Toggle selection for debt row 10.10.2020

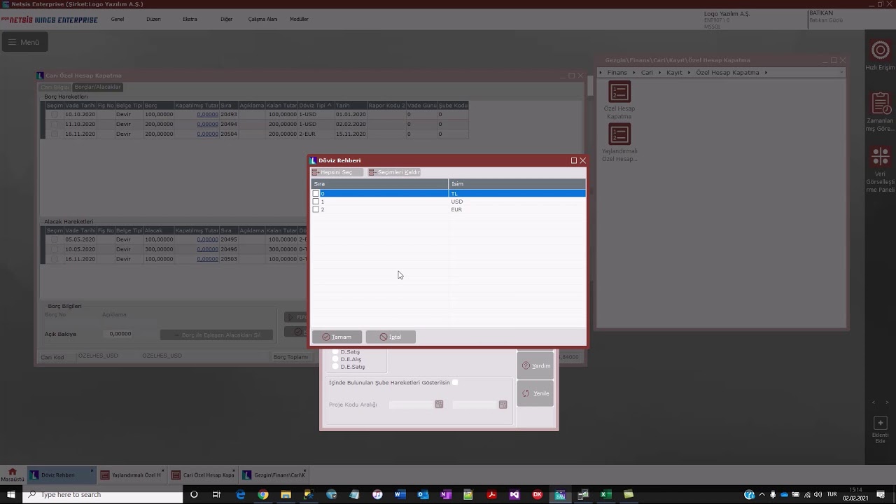(55, 114)
